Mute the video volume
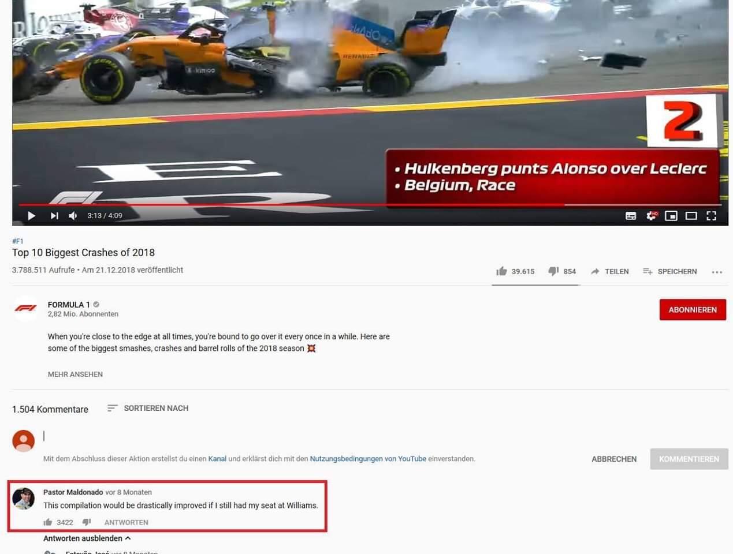Screen dimensions: 733x554 pos(73,216)
